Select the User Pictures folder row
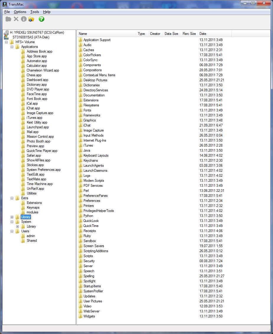273x334 pixels. [x=93, y=301]
